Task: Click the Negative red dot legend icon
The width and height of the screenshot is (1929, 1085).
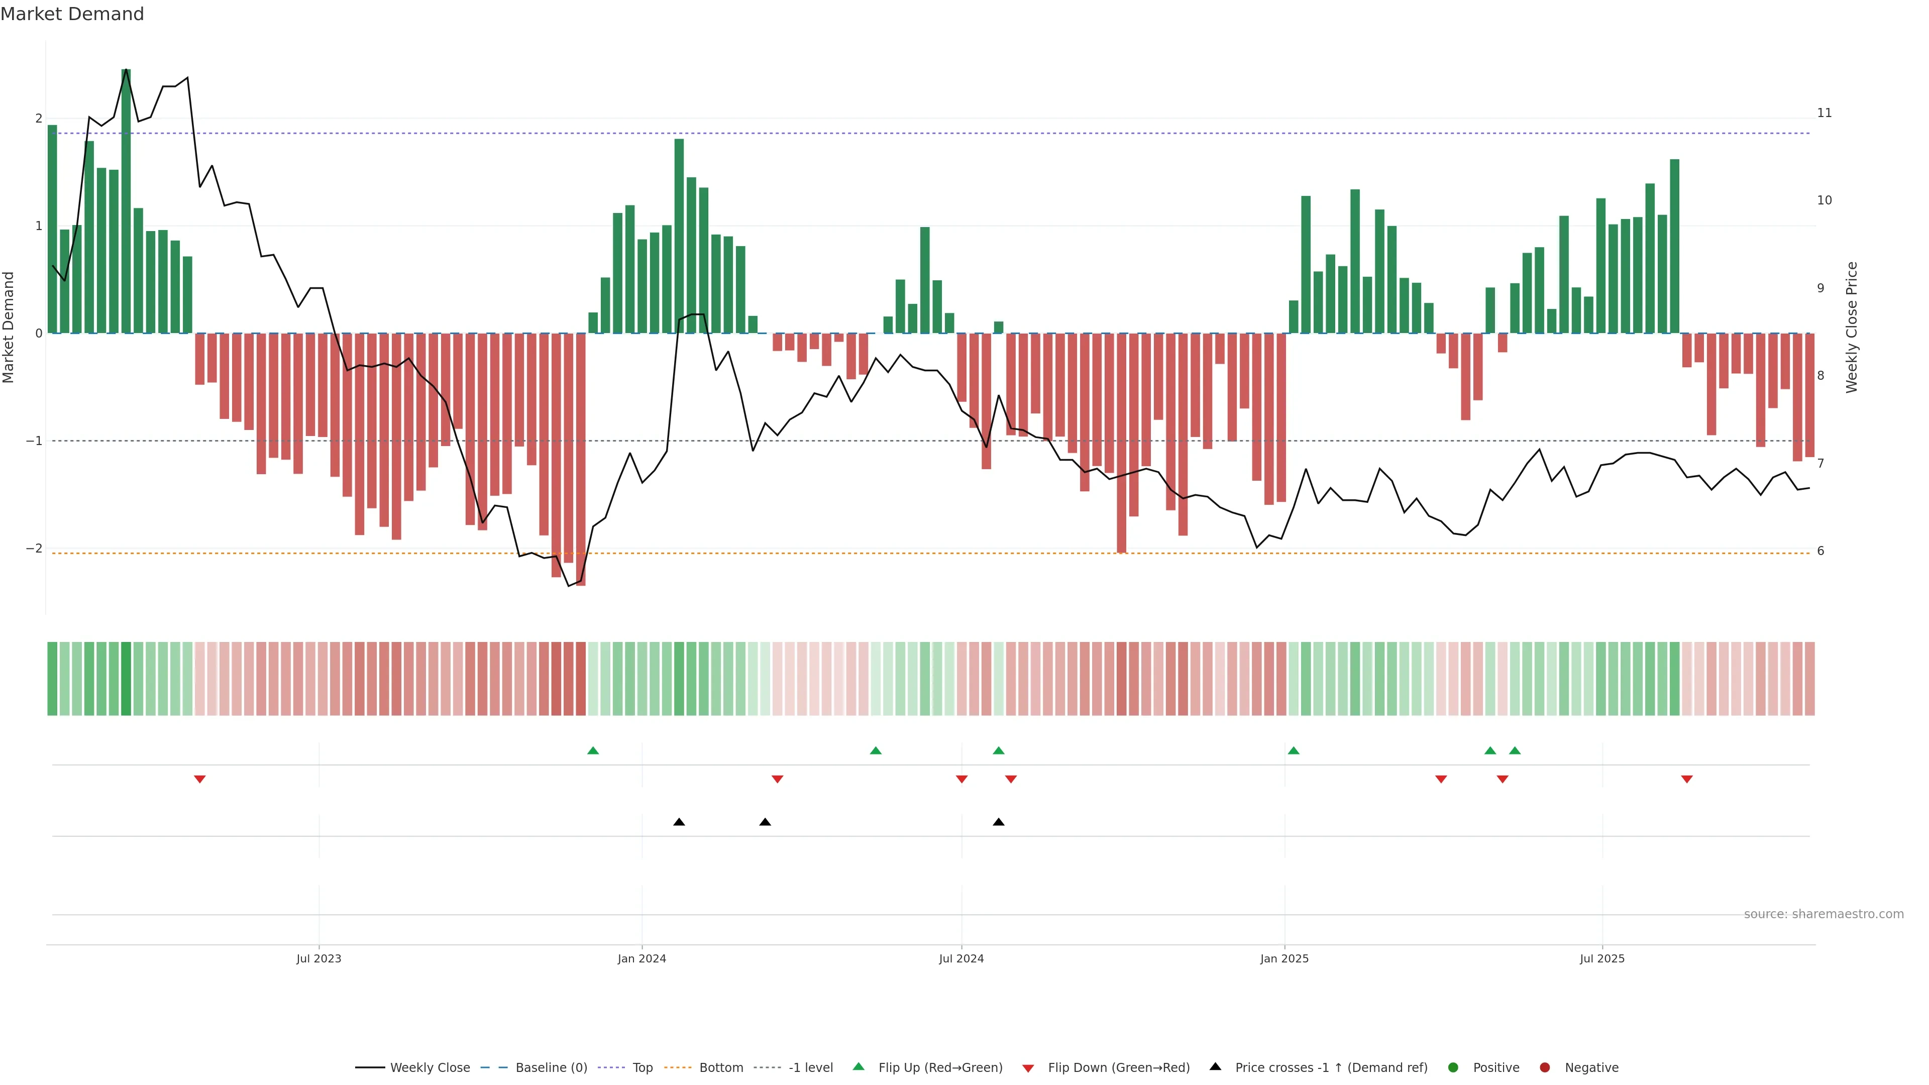Action: pos(1545,1067)
